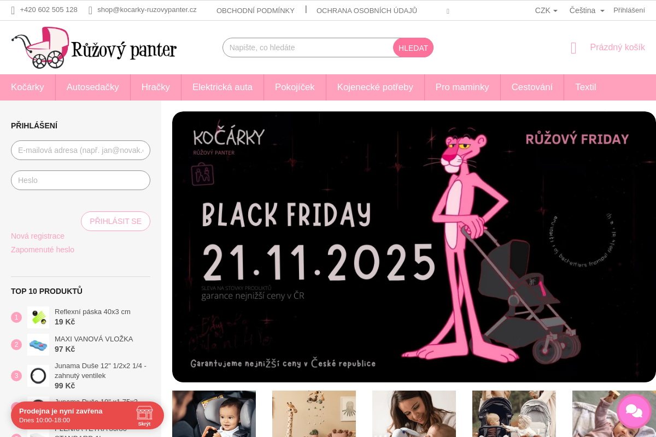Click the store shop icon labeled Skrýt
This screenshot has height=437, width=656.
click(144, 415)
